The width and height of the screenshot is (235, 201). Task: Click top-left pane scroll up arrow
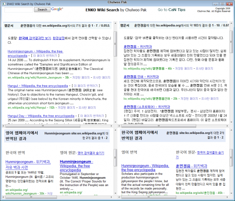click(115, 23)
